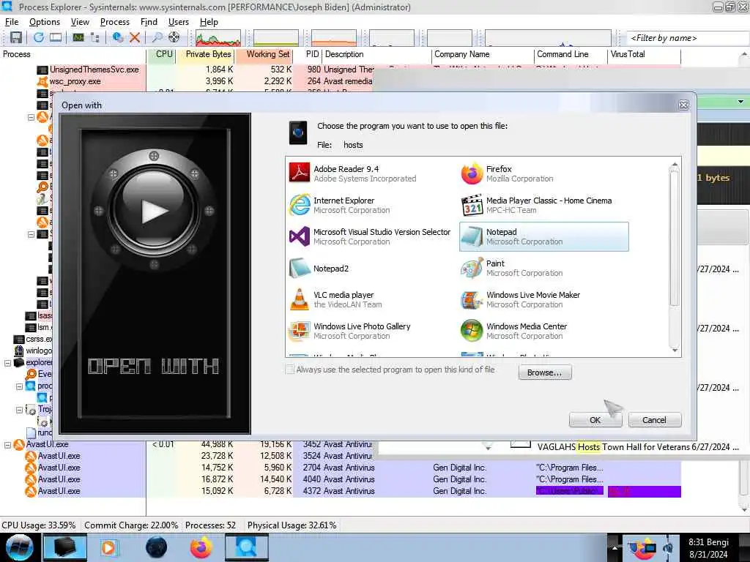This screenshot has width=750, height=562.
Task: Open the Options menu
Action: (x=45, y=22)
